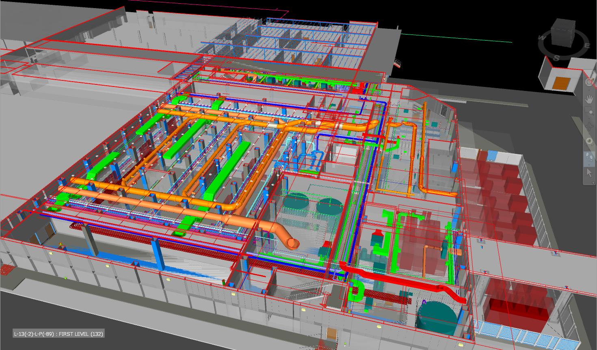Select the Pan hand tool
This screenshot has height=350, width=597.
tap(589, 99)
